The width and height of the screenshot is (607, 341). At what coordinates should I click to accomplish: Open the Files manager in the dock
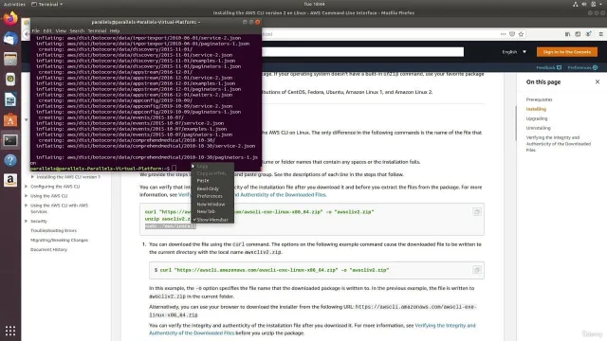pyautogui.click(x=10, y=59)
